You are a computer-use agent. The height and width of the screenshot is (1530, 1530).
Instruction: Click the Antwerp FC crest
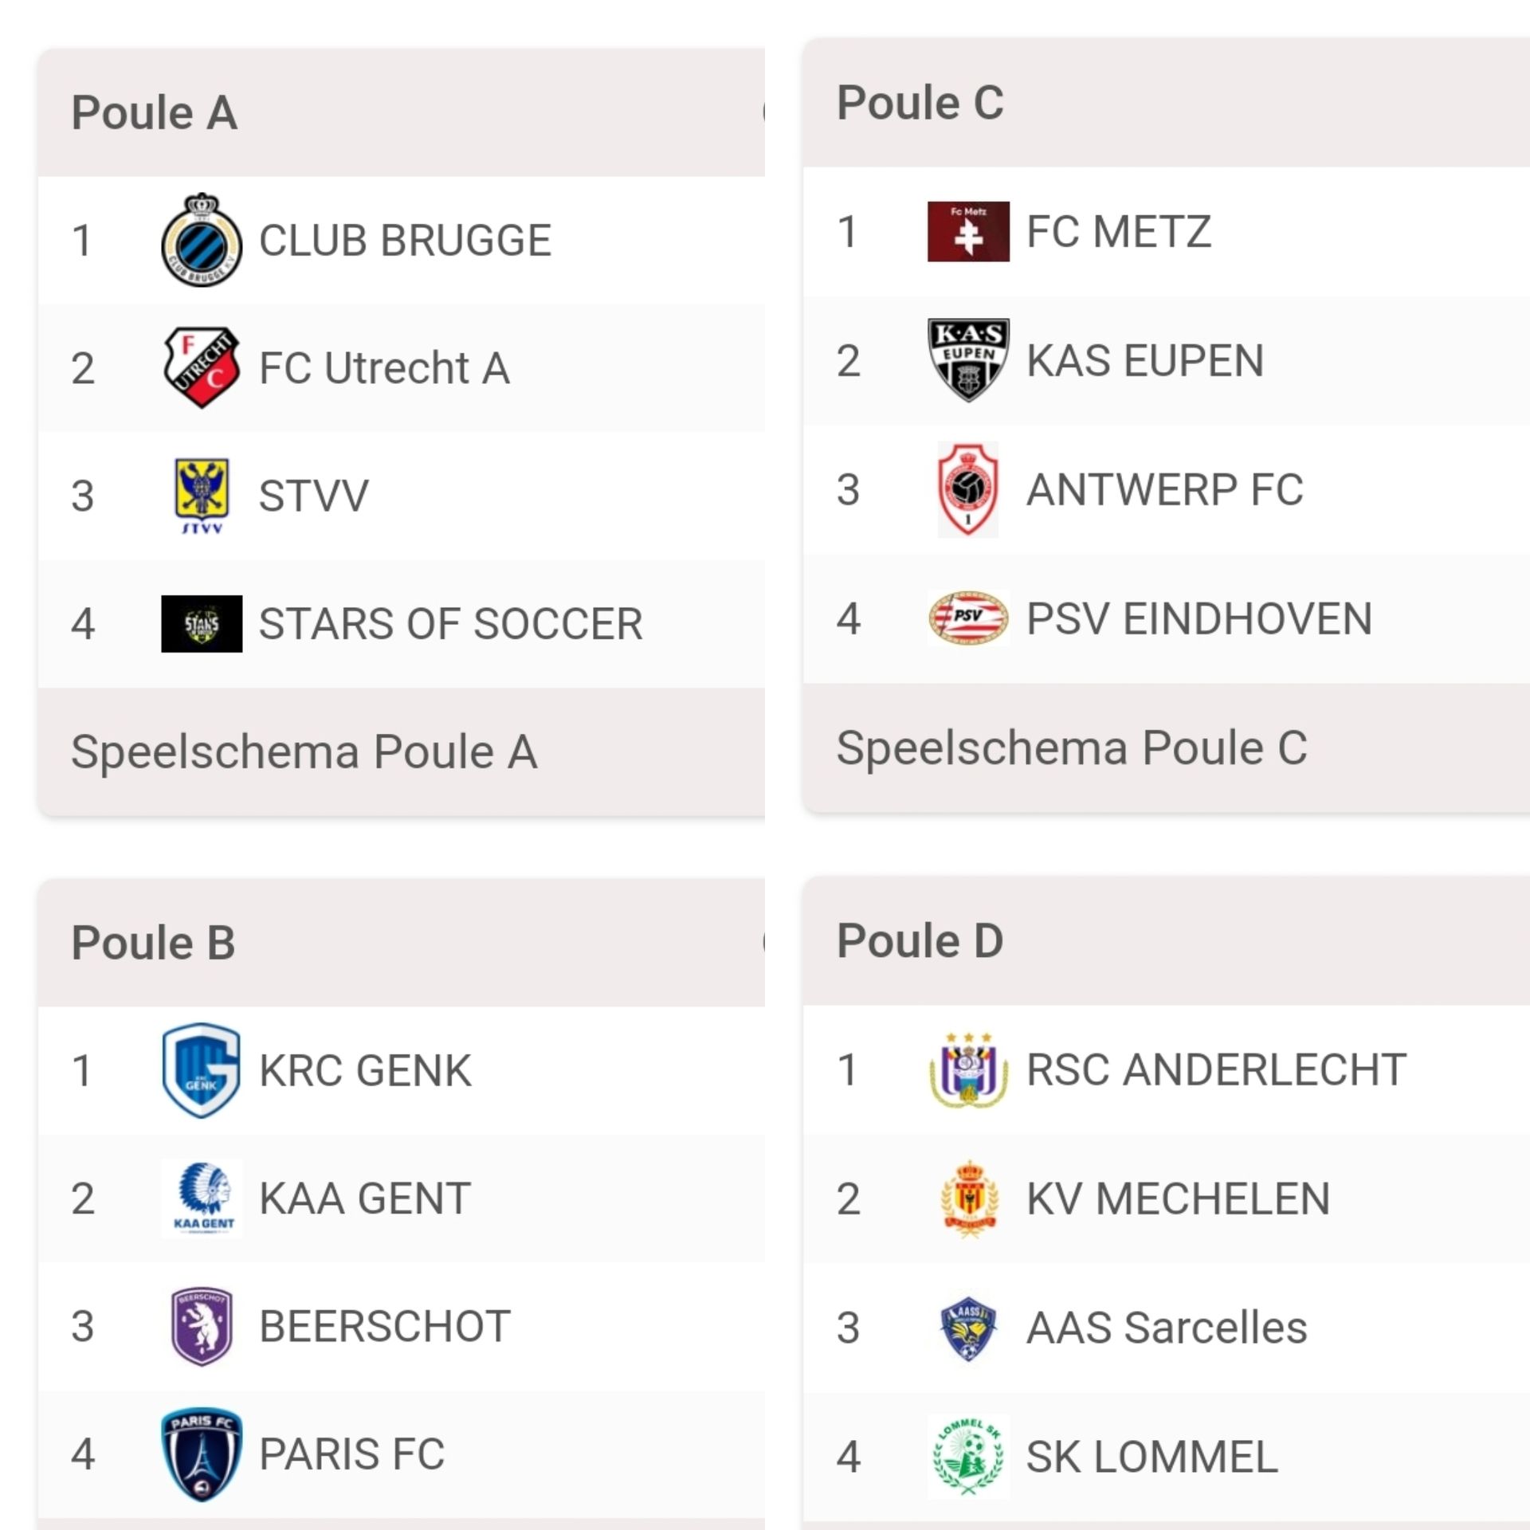[x=968, y=489]
